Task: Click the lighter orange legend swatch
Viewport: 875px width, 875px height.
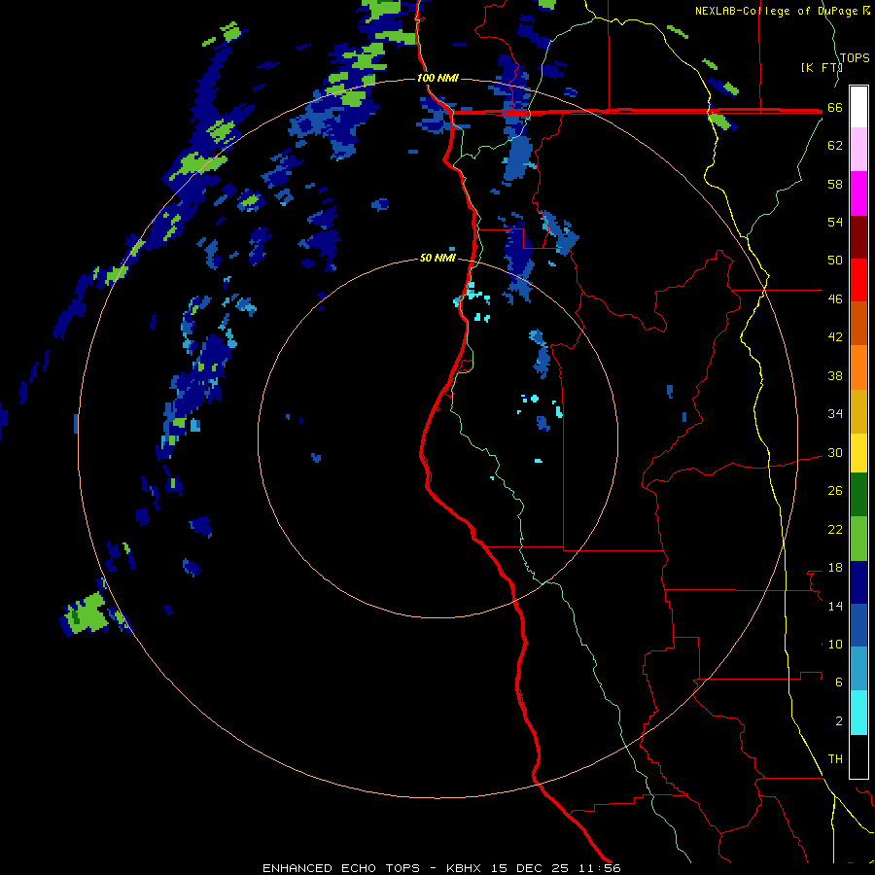Action: coord(858,367)
